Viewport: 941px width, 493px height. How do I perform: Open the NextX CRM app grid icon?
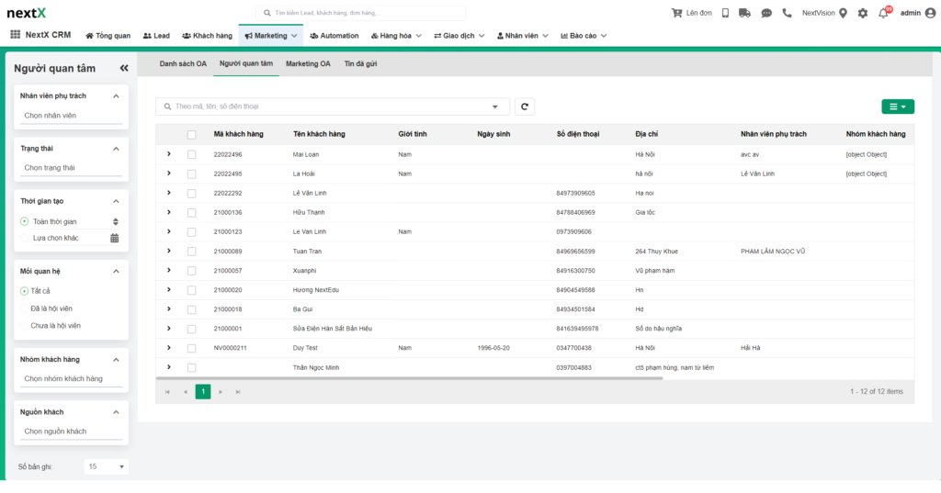[15, 35]
